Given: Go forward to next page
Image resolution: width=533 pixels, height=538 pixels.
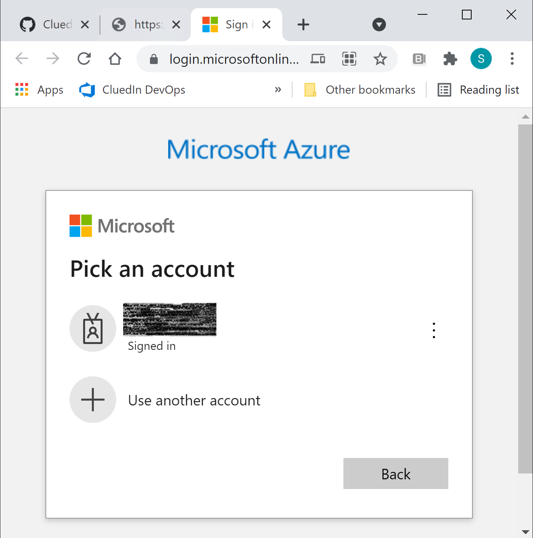Looking at the screenshot, I should click(53, 59).
